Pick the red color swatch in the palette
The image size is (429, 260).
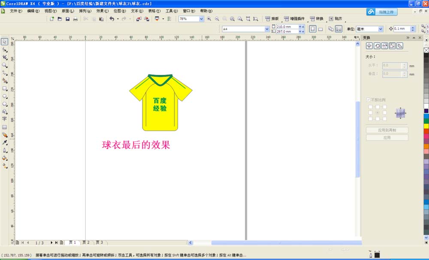(x=425, y=131)
